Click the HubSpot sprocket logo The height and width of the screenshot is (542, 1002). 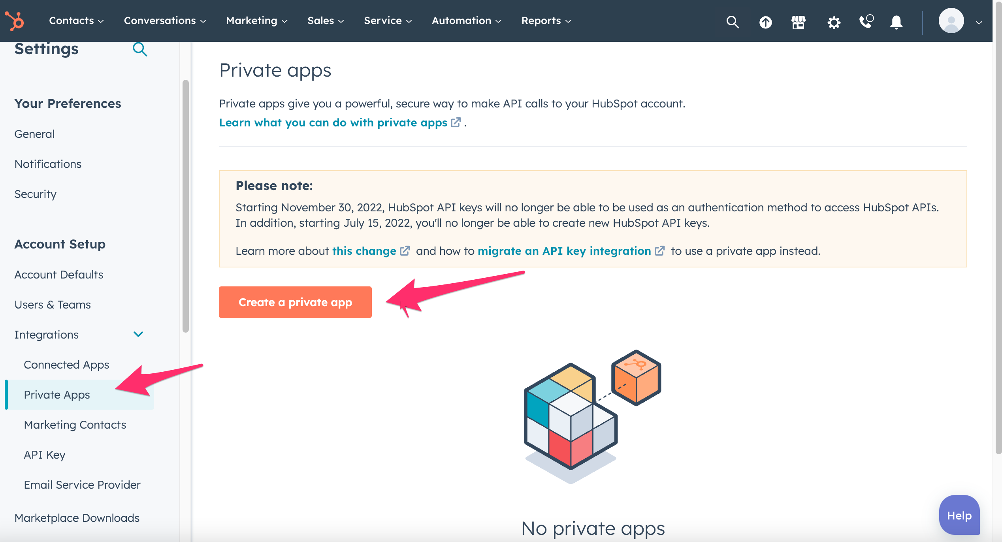15,21
